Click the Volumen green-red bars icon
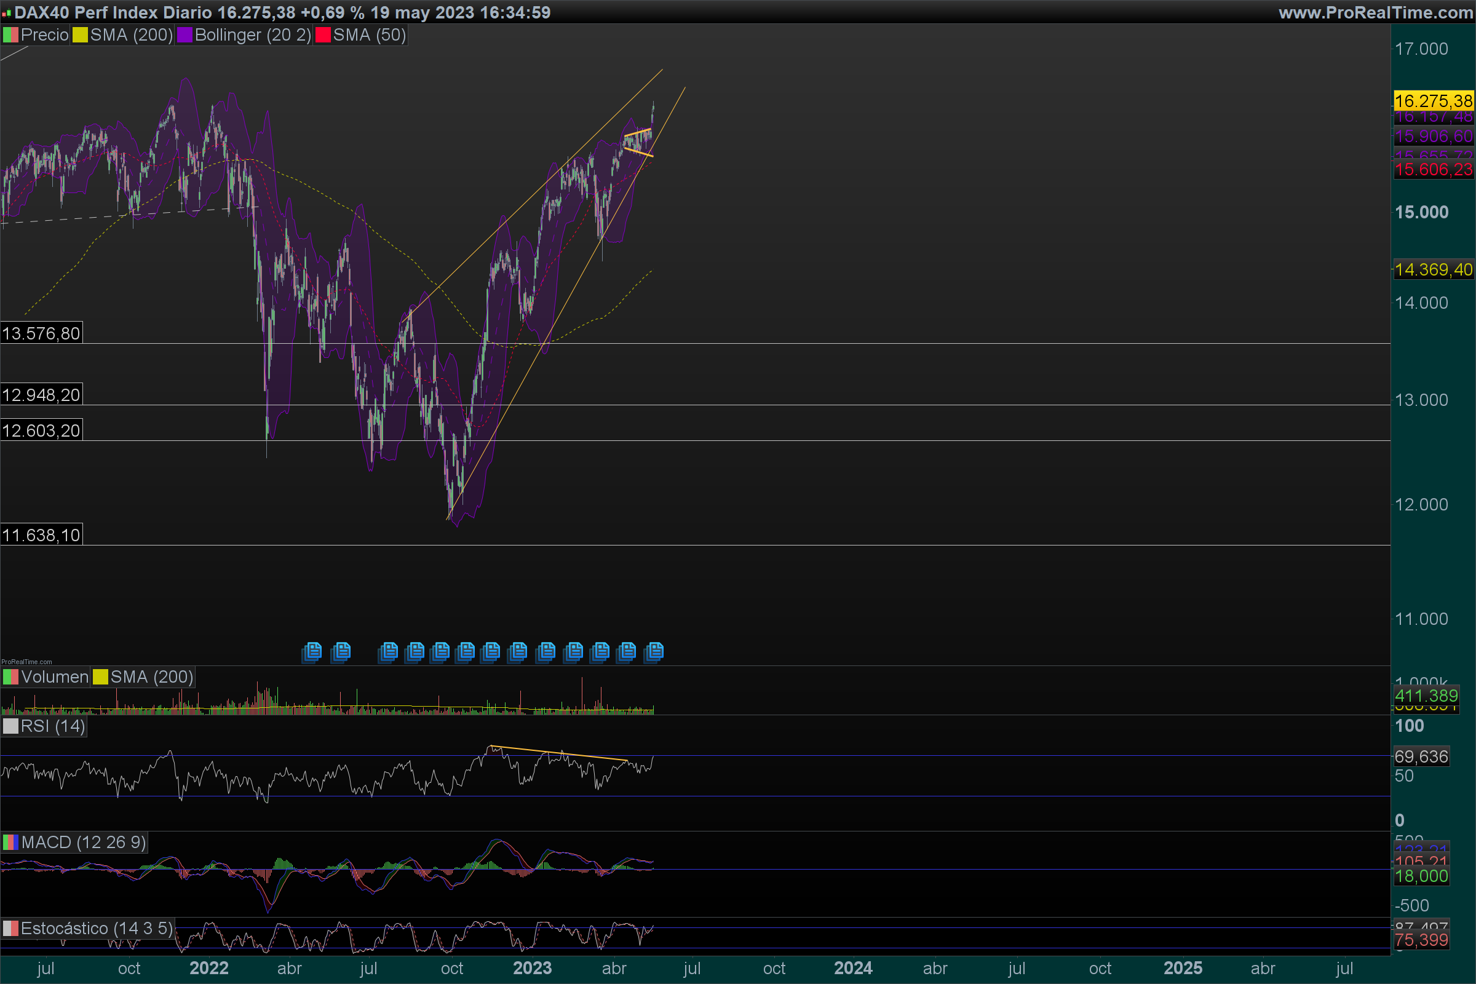The height and width of the screenshot is (984, 1476). tap(10, 677)
